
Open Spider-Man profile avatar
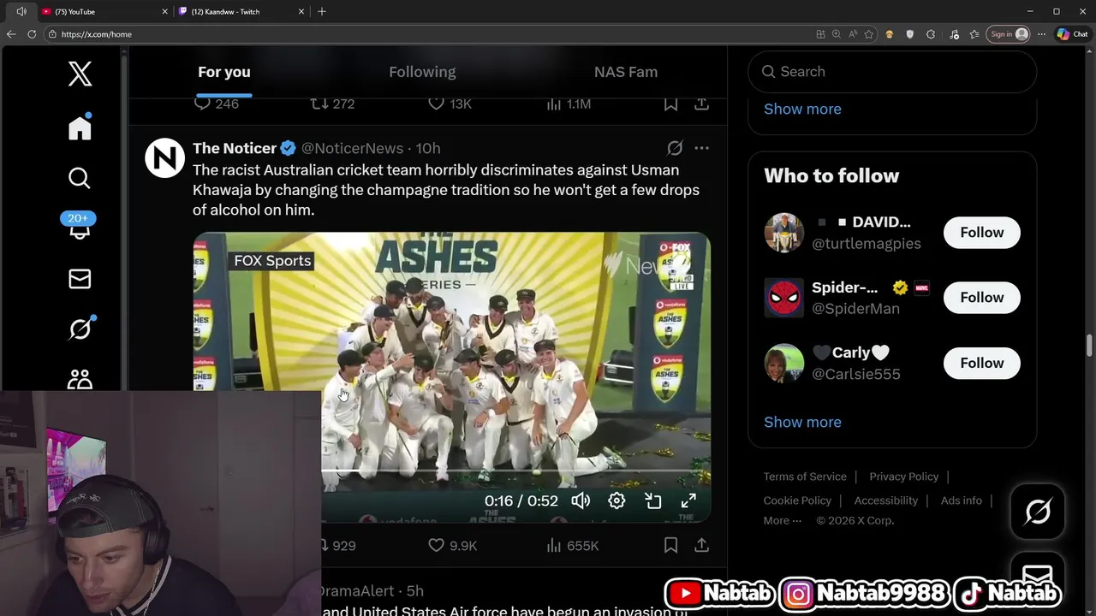[783, 298]
